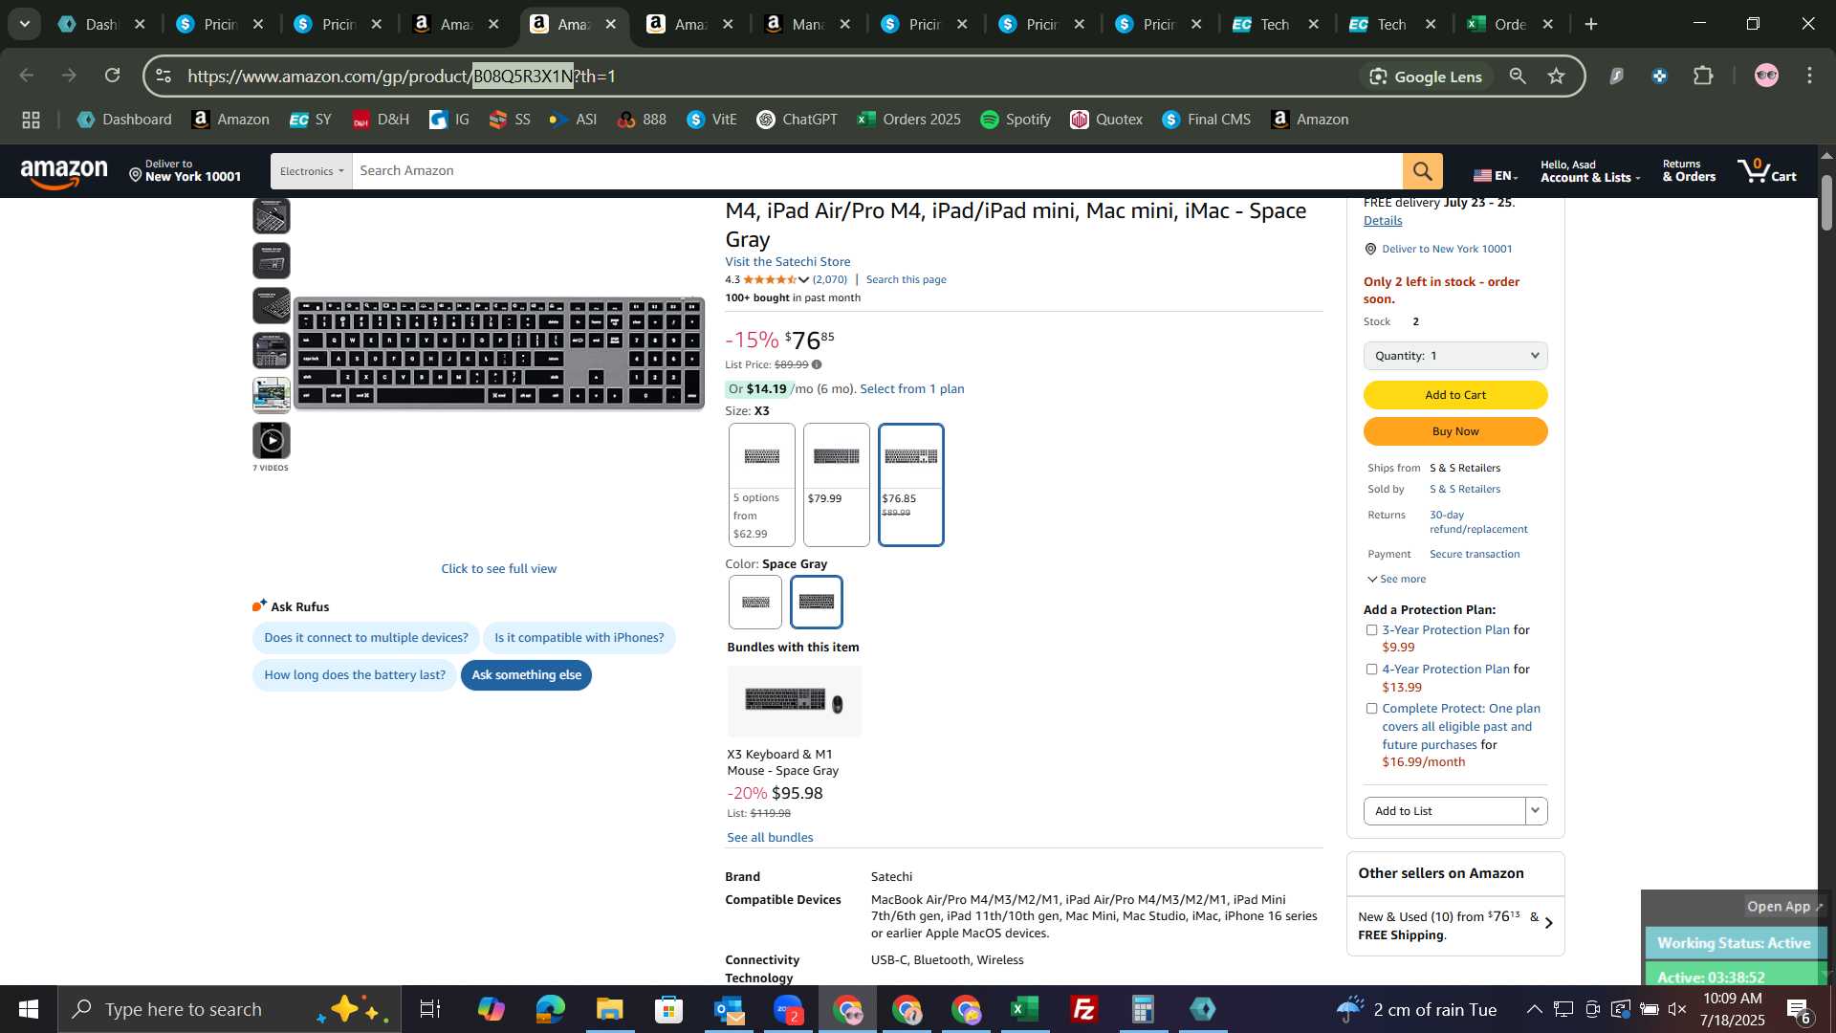Open FileZilla from the taskbar

tap(1083, 1009)
